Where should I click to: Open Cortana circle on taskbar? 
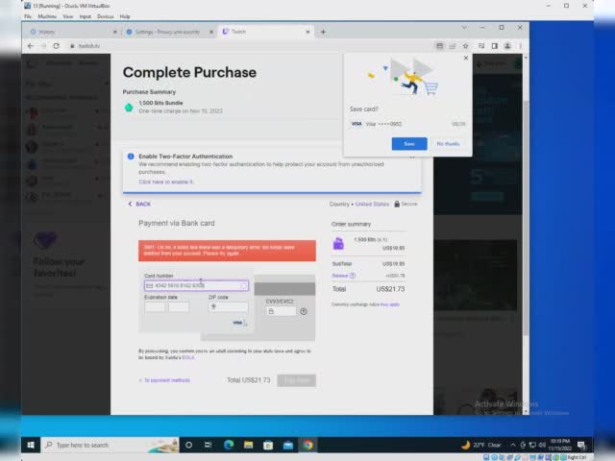coord(188,445)
